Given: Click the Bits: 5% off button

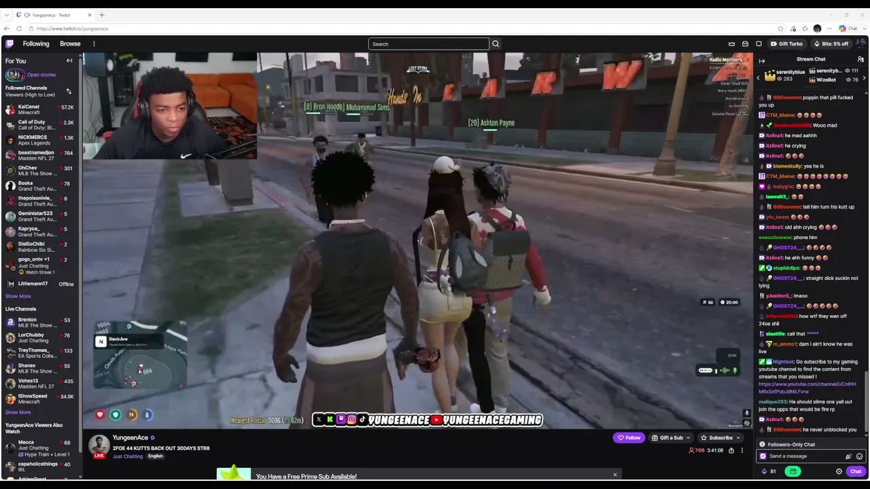Looking at the screenshot, I should pyautogui.click(x=831, y=43).
